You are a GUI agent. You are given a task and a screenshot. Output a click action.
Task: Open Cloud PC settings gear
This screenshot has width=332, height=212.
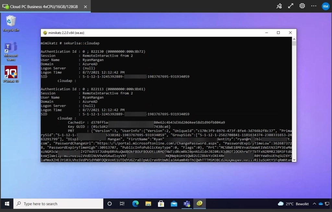pyautogui.click(x=302, y=6)
